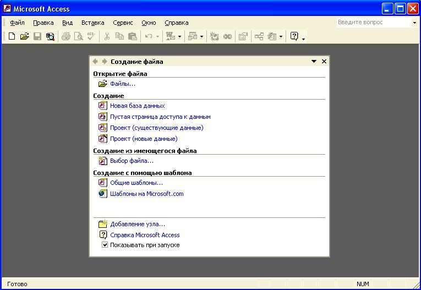Open the Правка menu

(x=43, y=23)
